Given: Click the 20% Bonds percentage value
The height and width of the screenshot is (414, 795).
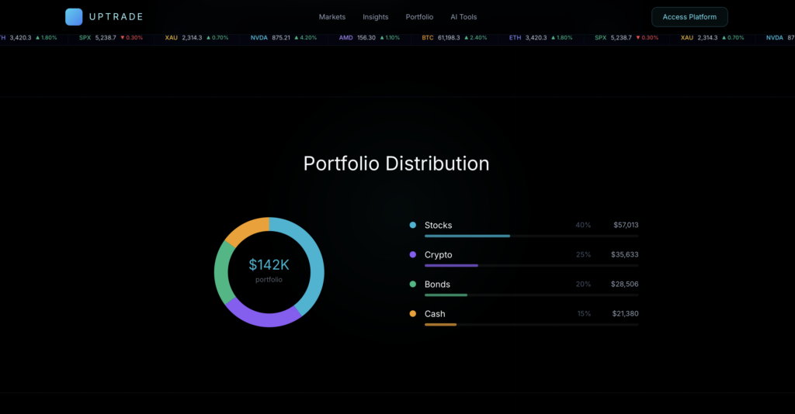Looking at the screenshot, I should 583,285.
